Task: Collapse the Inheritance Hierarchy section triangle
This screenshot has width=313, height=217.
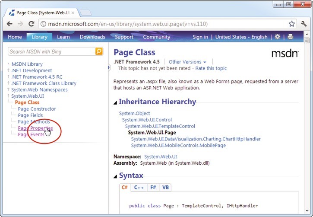Action: point(115,103)
